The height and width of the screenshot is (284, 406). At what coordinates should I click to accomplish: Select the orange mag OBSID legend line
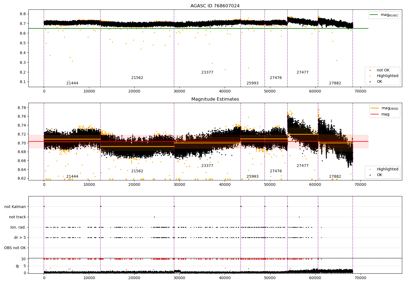tap(375, 108)
